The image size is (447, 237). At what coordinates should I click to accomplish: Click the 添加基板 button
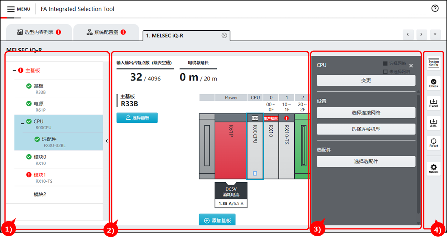click(x=217, y=220)
